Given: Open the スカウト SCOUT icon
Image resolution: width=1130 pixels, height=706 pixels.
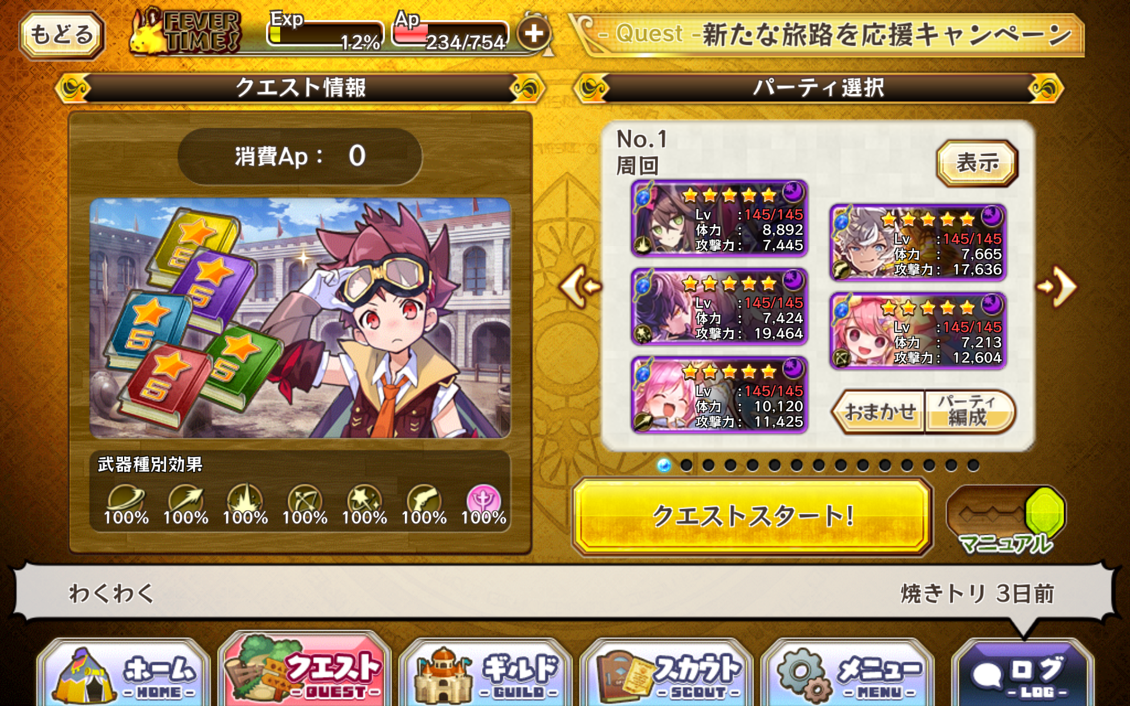Looking at the screenshot, I should 665,674.
